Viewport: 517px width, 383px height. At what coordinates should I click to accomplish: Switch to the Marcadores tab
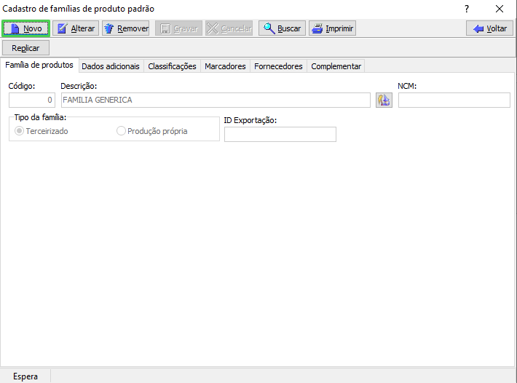(225, 66)
